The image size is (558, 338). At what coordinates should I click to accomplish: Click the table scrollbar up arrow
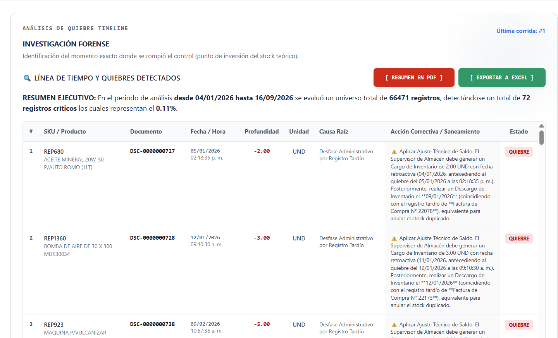click(542, 126)
